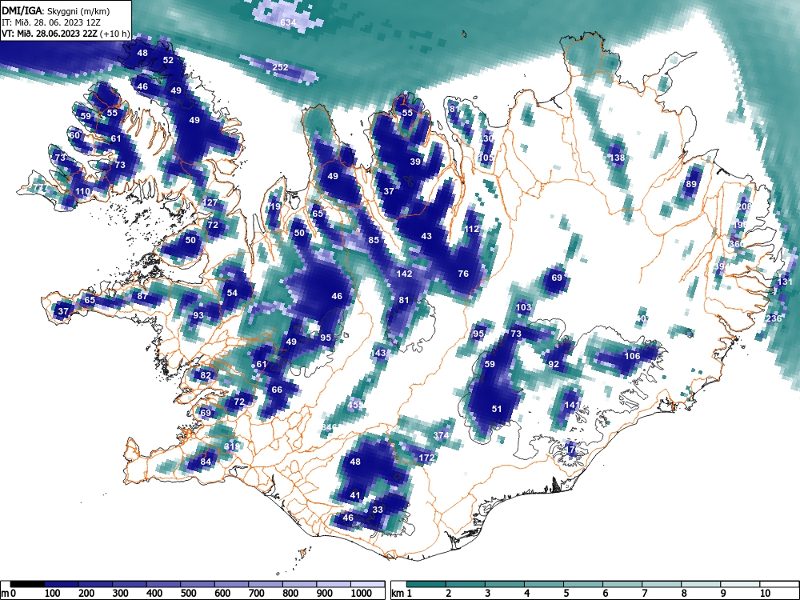
Task: Select the 51 value on the glacier
Action: pyautogui.click(x=497, y=409)
